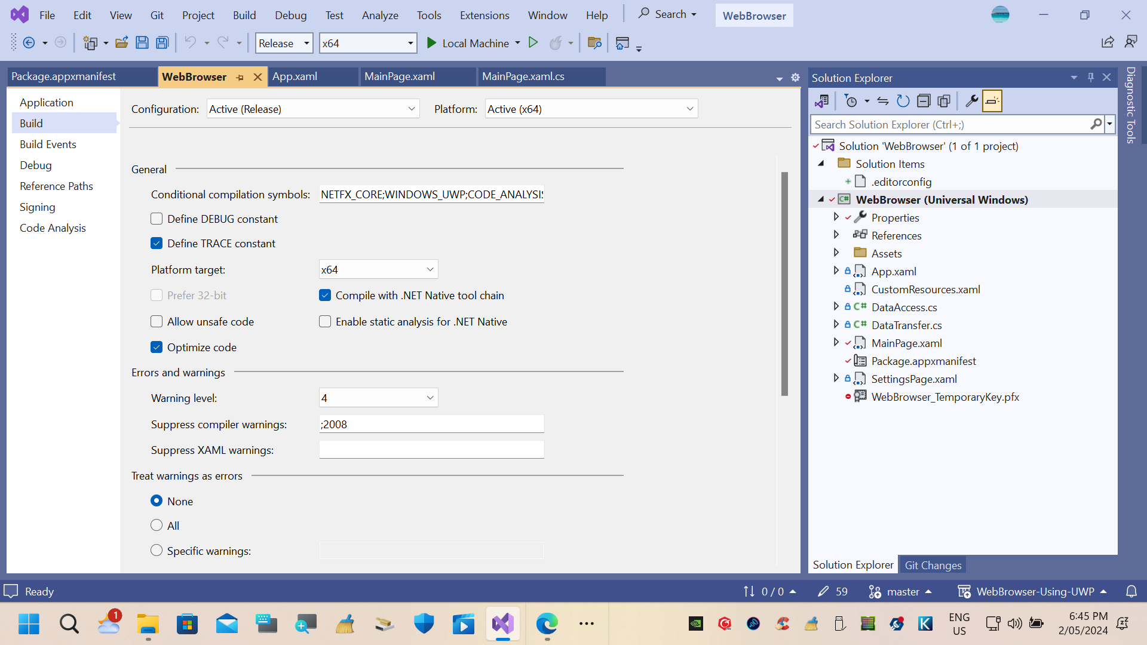Click Windows Start button

click(29, 624)
